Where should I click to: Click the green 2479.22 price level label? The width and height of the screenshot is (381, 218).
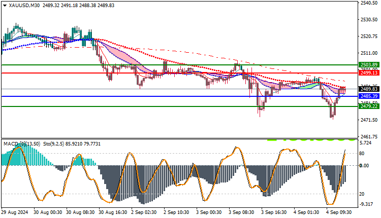click(369, 106)
